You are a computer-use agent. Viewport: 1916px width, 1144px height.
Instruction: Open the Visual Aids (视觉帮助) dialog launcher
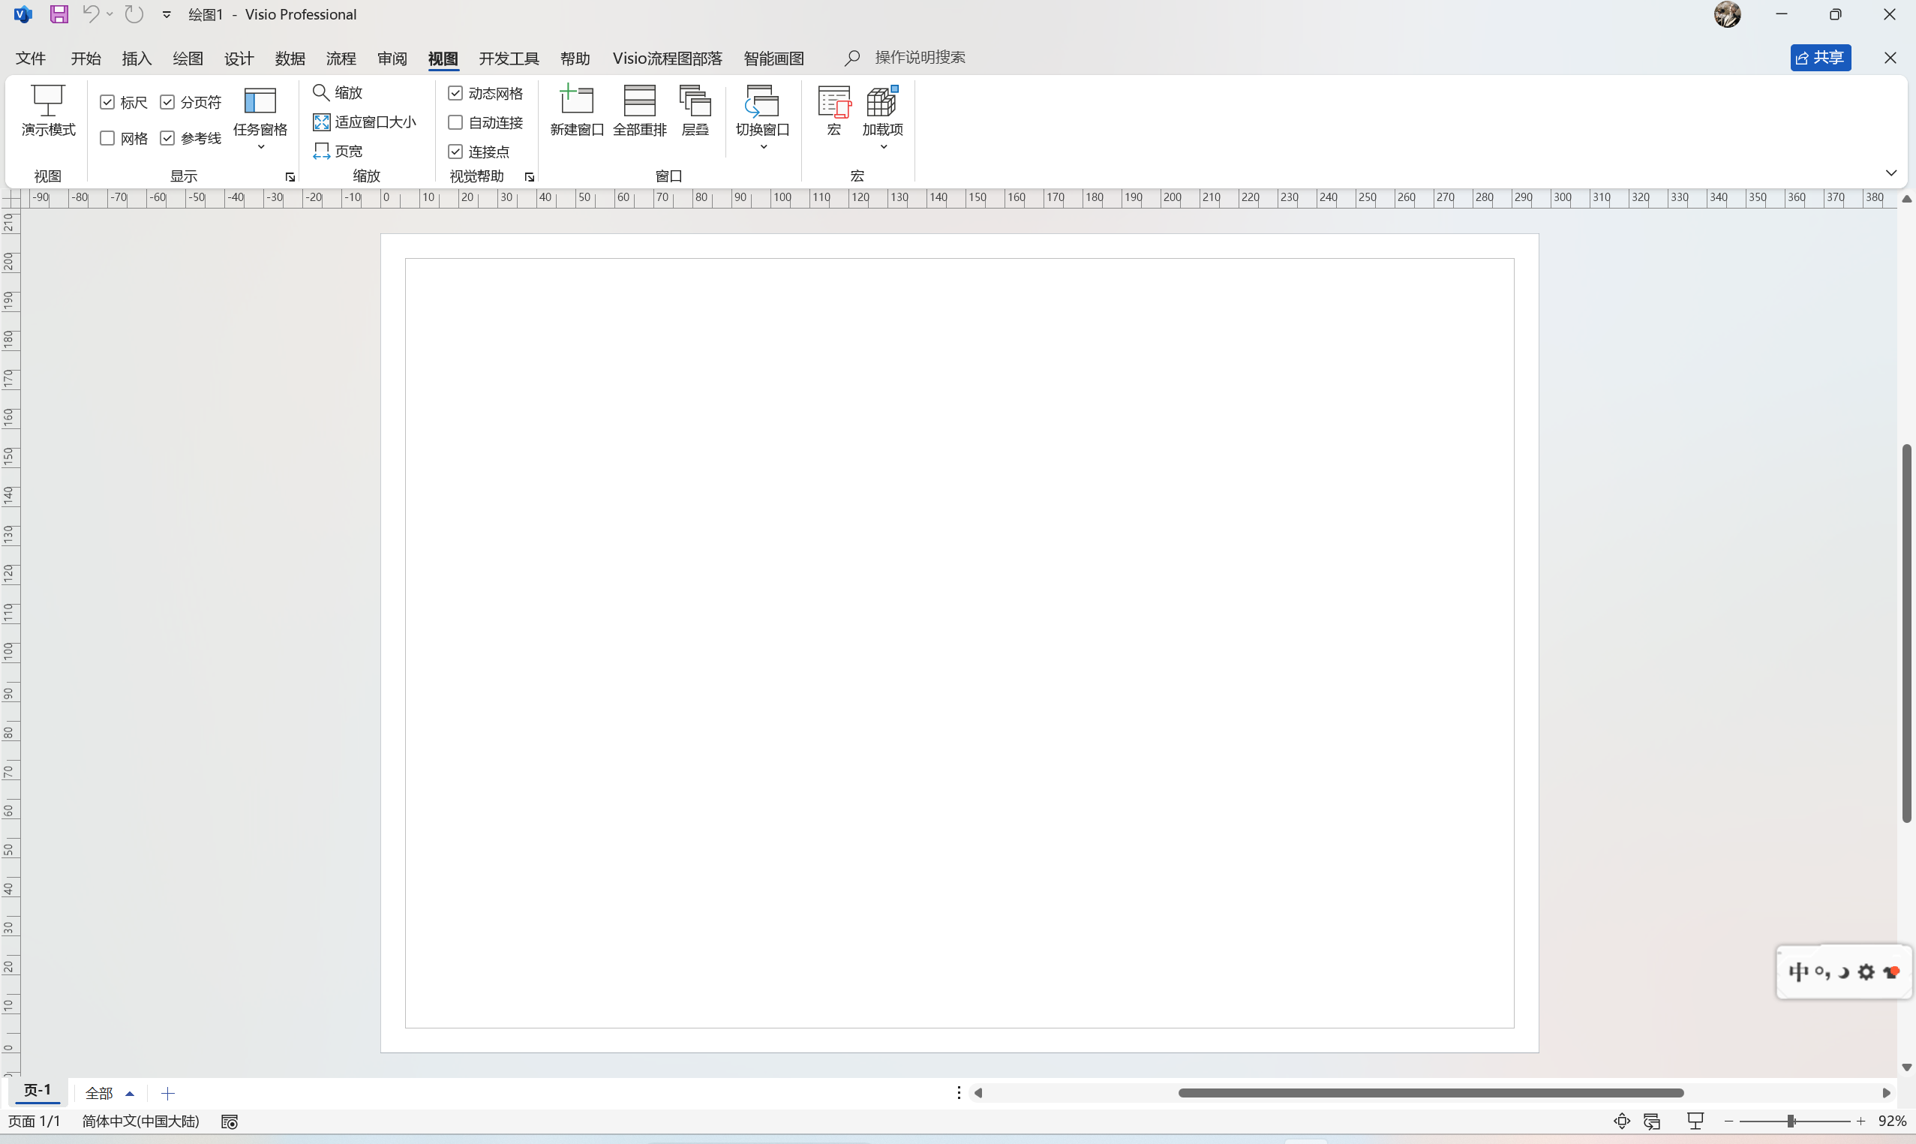tap(530, 177)
